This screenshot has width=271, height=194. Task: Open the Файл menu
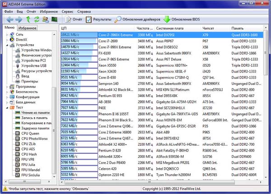coord(7,11)
